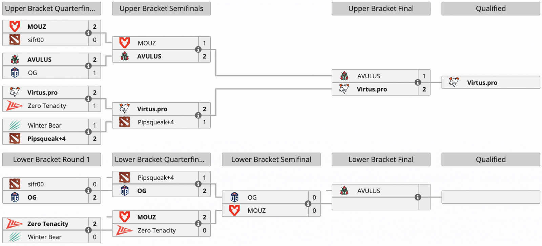Open match info for AVULUS vs OG quarterfinal
Image resolution: width=542 pixels, height=246 pixels.
point(88,66)
